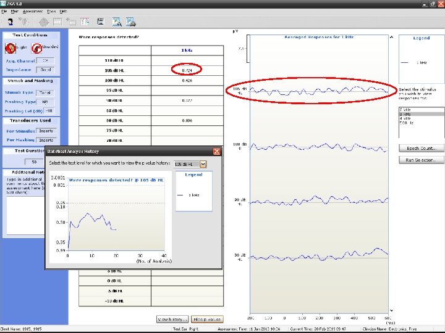Viewport: 445px width, 333px height.
Task: Click the -10 dB HL row label
Action: (115, 301)
